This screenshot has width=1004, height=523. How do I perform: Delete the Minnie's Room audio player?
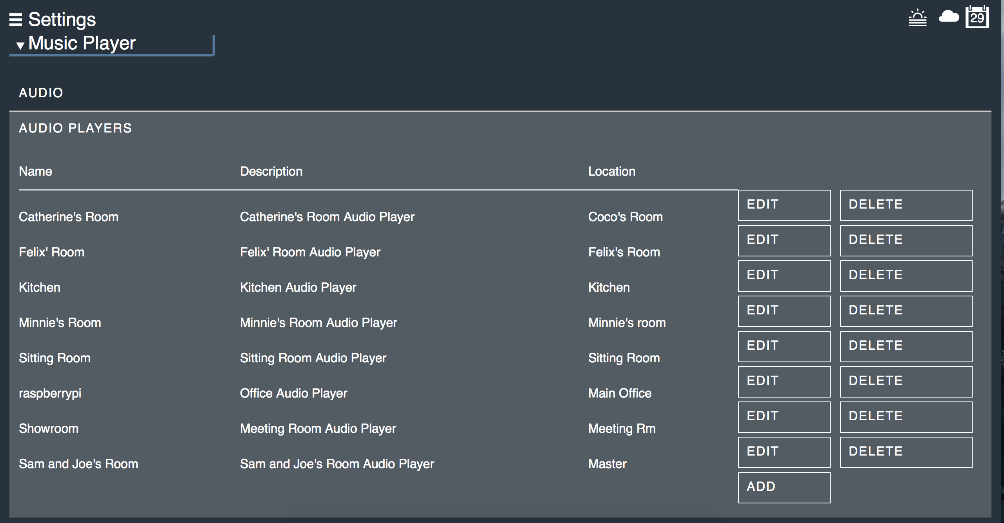(x=906, y=311)
